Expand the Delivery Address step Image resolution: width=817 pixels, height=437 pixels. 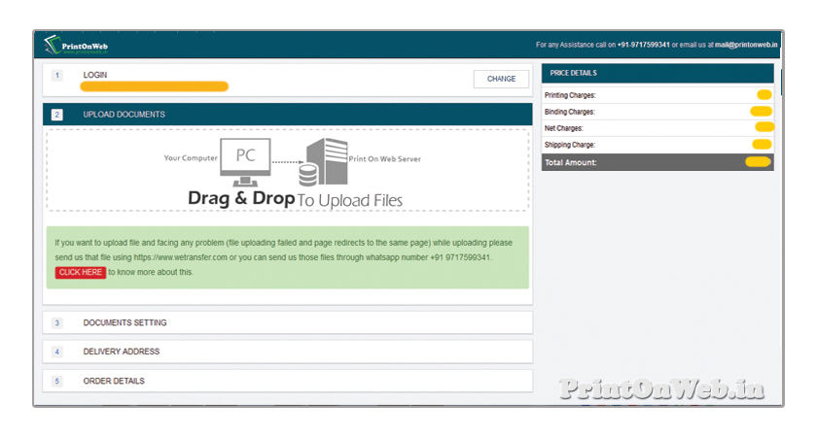pyautogui.click(x=288, y=352)
